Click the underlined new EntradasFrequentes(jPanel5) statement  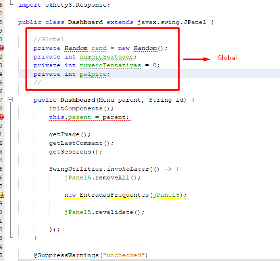pyautogui.click(x=125, y=195)
